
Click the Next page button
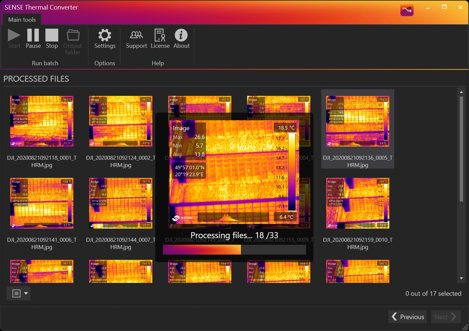pyautogui.click(x=445, y=317)
